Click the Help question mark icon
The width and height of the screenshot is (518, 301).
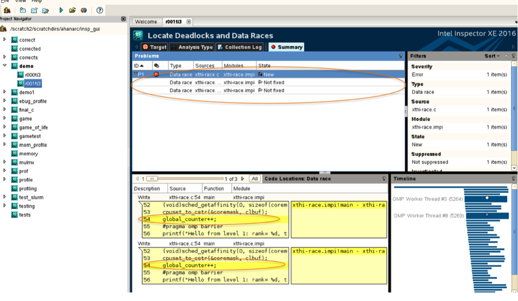(x=99, y=10)
